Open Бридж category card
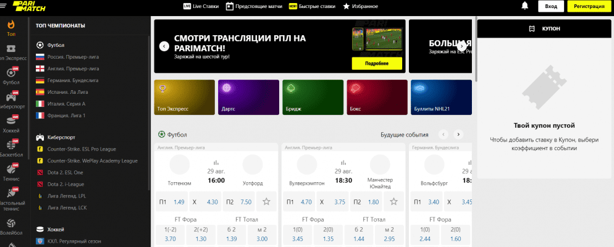Viewport: 614px width, 247px height. 313,97
